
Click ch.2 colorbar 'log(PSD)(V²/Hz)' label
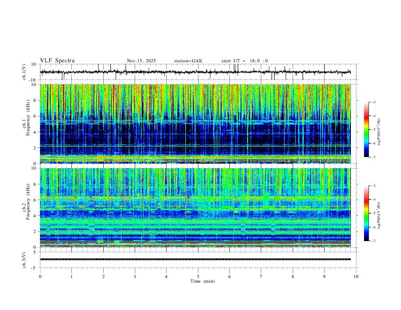pyautogui.click(x=379, y=216)
